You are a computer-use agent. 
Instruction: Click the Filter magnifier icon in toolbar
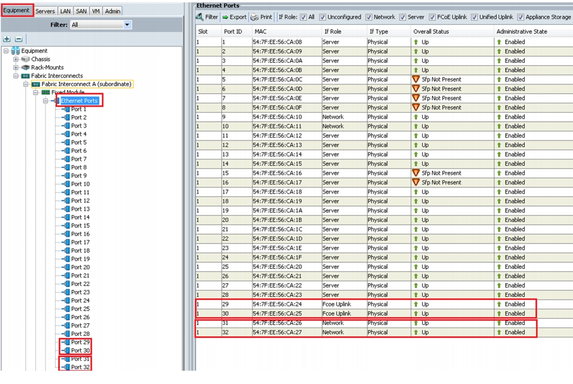click(200, 17)
